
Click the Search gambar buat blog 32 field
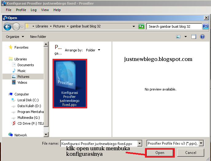click(174, 26)
